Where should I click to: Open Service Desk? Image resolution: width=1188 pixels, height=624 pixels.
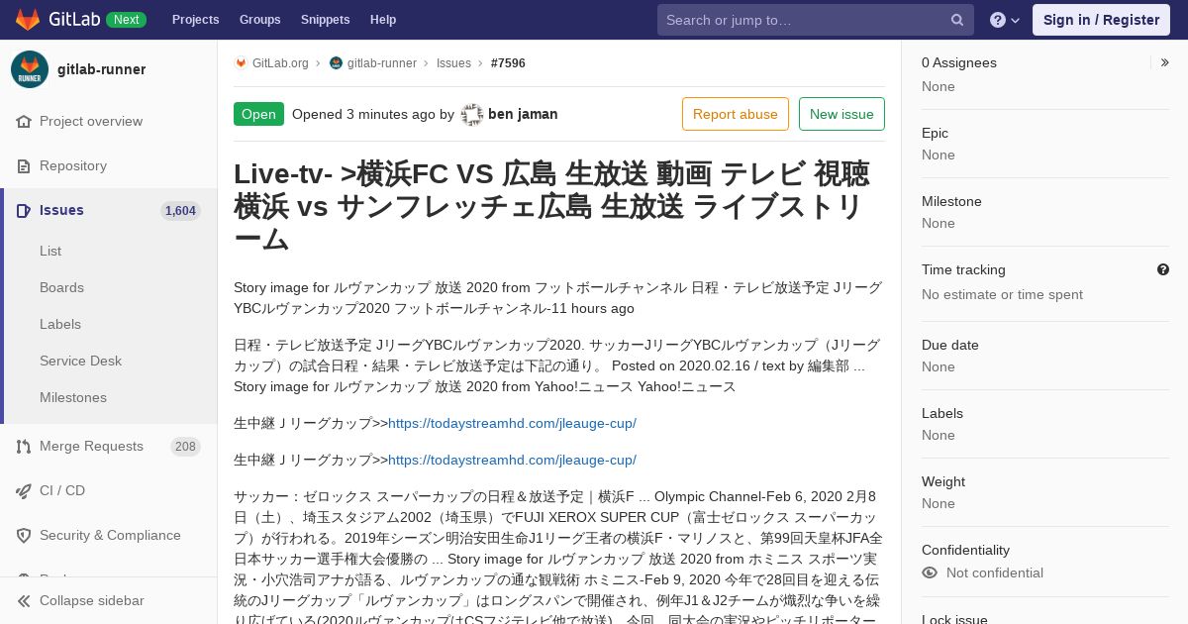pyautogui.click(x=80, y=361)
